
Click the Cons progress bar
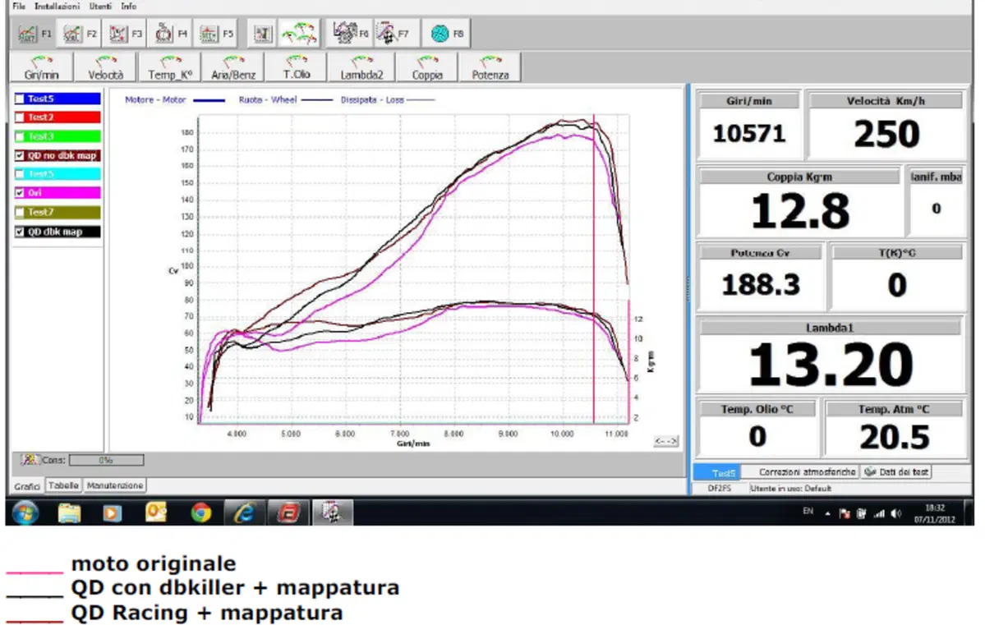tap(106, 461)
